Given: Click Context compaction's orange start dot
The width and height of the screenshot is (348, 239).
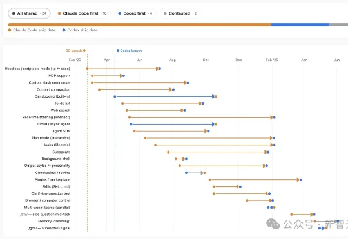Looking at the screenshot, I should tap(99, 90).
